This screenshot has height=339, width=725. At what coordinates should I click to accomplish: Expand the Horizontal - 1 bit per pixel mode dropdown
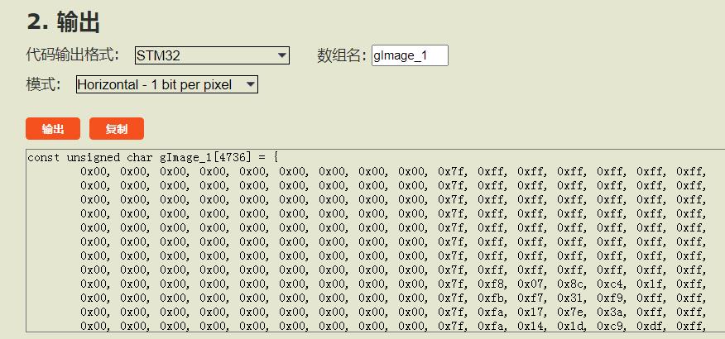[166, 84]
